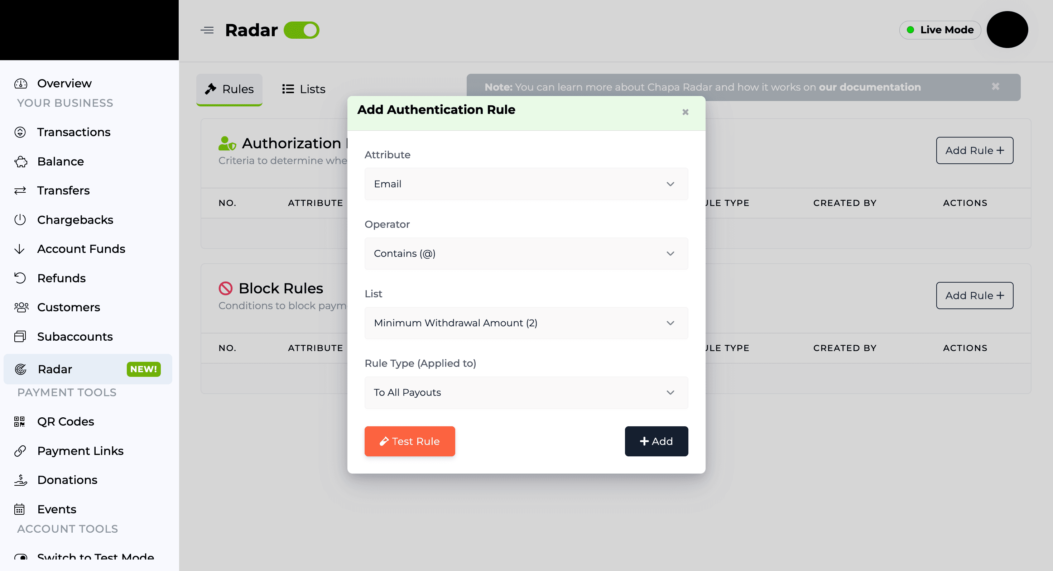Expand the Operator dropdown showing Contains (@)
Screen dimensions: 1053x571
526,253
